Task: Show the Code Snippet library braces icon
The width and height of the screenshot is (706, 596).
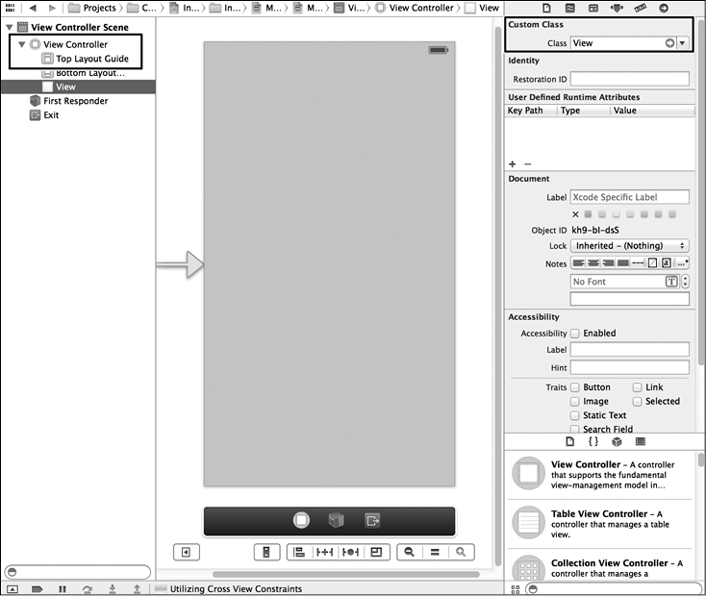Action: tap(593, 441)
